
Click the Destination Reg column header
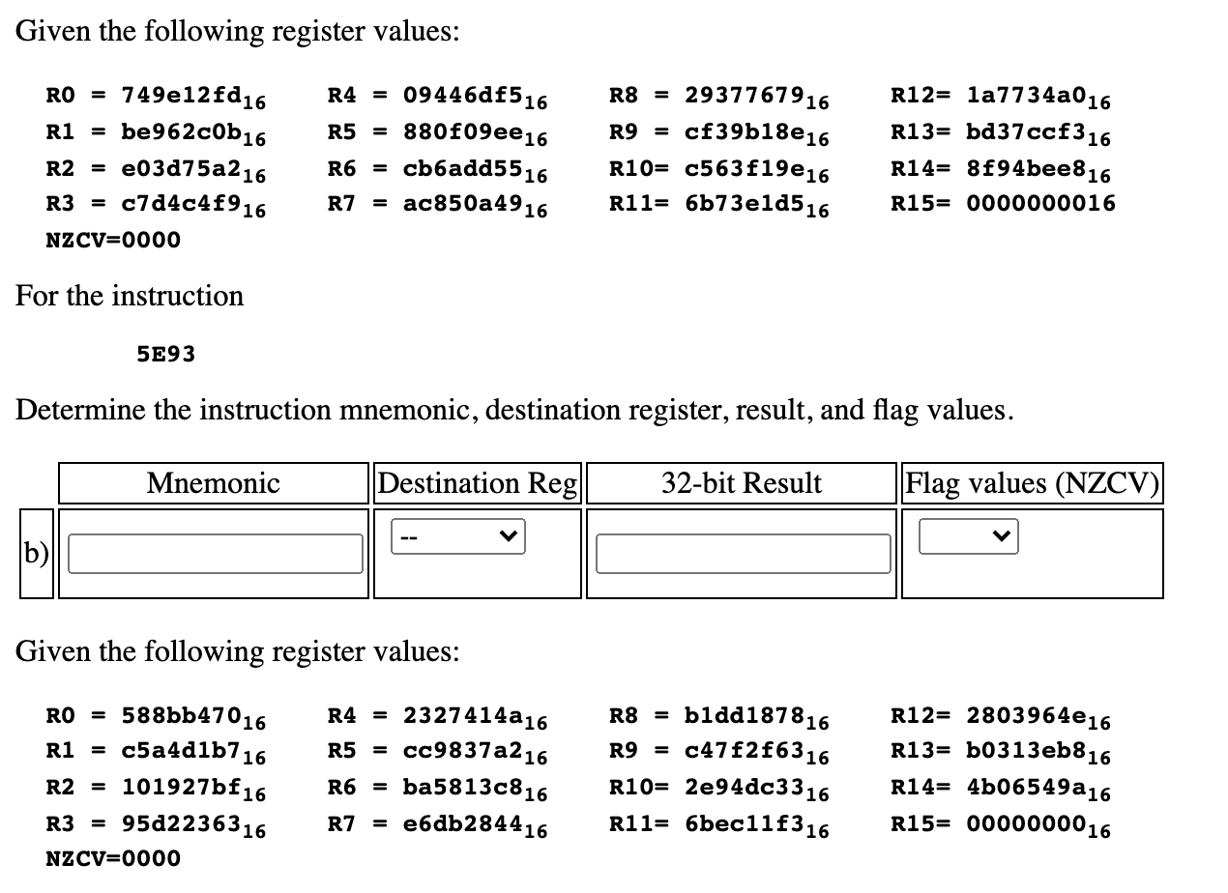coord(477,483)
